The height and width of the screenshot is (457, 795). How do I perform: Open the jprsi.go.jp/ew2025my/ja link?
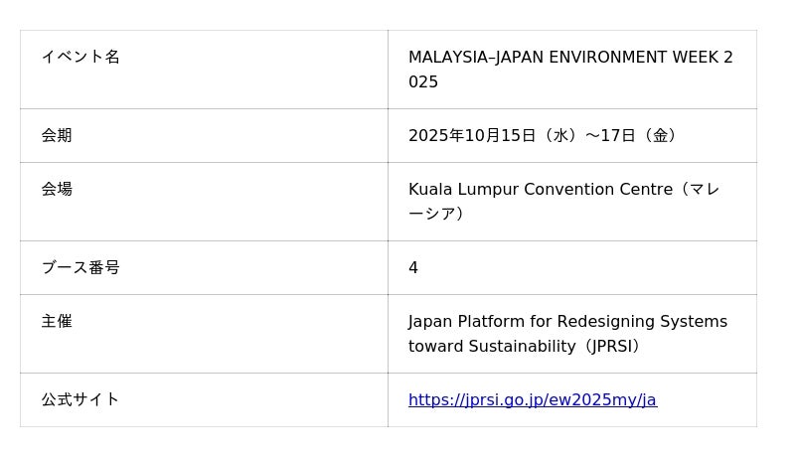click(532, 400)
